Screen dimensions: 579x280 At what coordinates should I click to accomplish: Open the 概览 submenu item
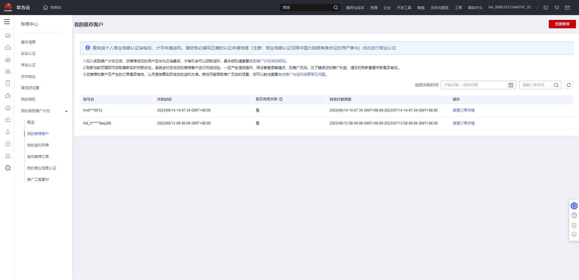tap(31, 122)
